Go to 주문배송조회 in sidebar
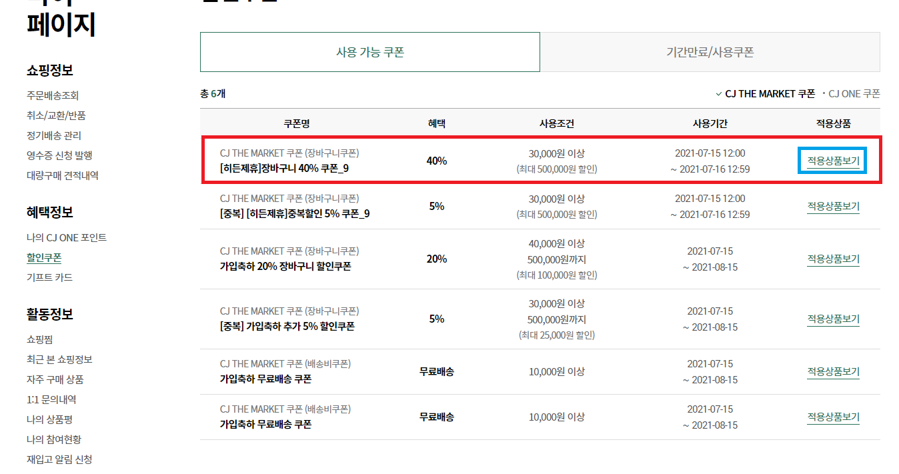 click(x=53, y=96)
